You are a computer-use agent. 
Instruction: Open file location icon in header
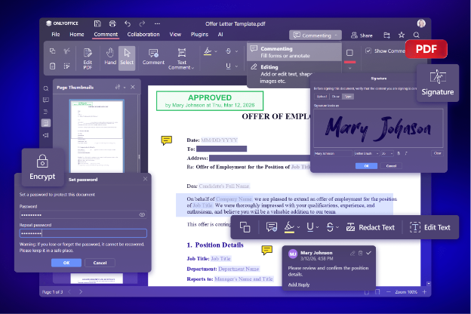pos(386,35)
